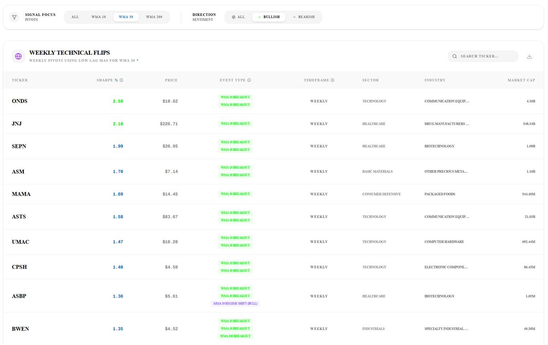
Task: Click the 2.58 Sharpe value
Action: [x=118, y=101]
